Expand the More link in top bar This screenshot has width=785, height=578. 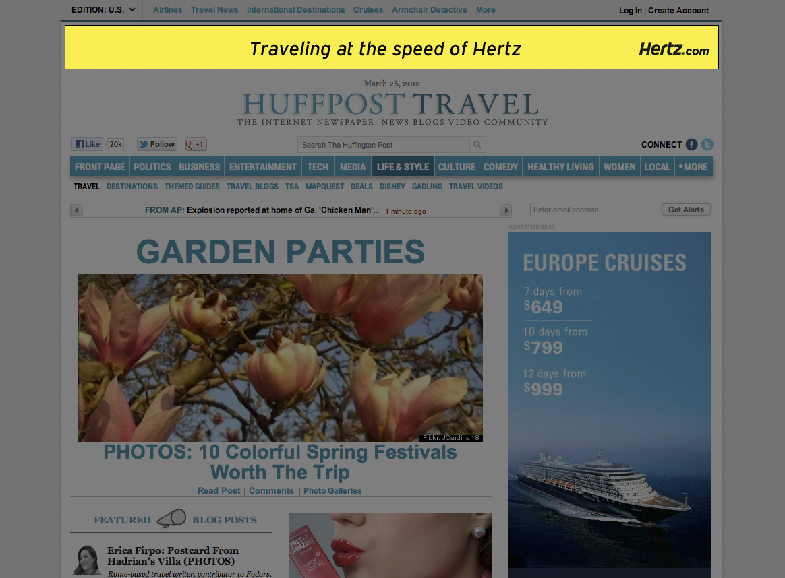pos(486,10)
